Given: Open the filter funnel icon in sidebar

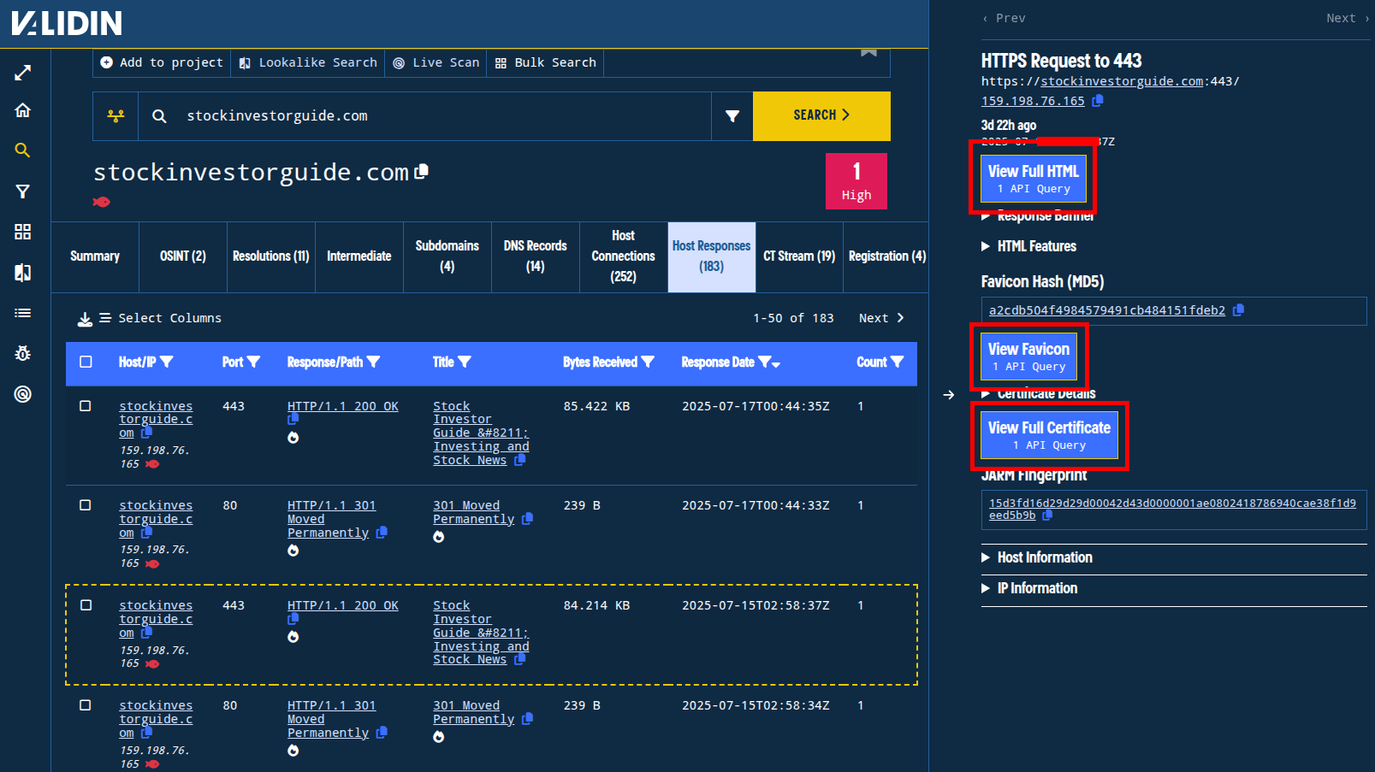Looking at the screenshot, I should (x=23, y=192).
